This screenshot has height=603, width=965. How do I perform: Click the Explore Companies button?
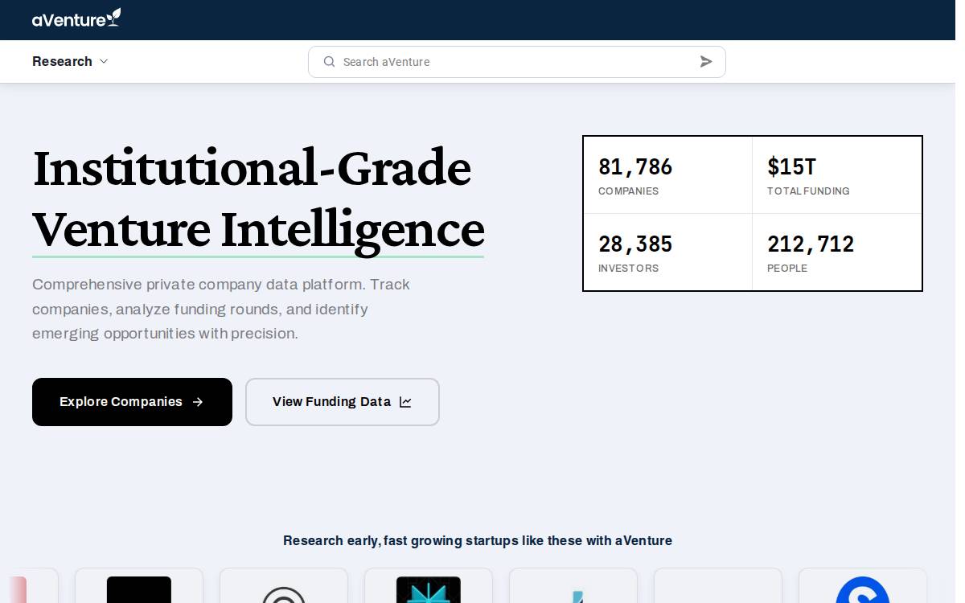coord(132,402)
